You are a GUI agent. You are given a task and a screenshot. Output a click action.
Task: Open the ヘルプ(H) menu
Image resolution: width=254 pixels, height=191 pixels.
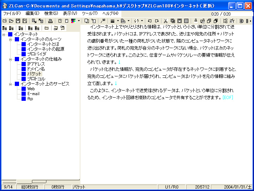(x=110, y=13)
